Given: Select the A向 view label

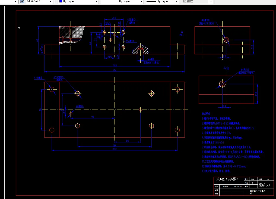Looking at the screenshot, I should click(x=226, y=68).
